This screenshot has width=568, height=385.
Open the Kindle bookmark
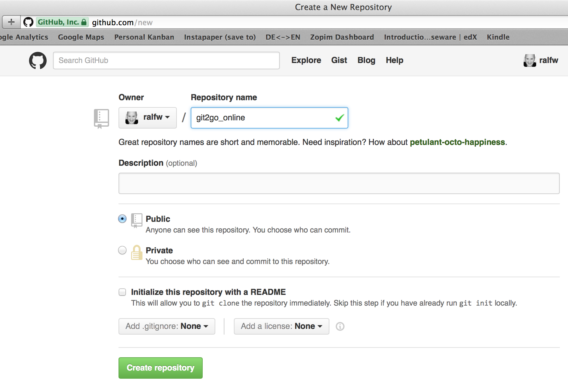click(498, 37)
